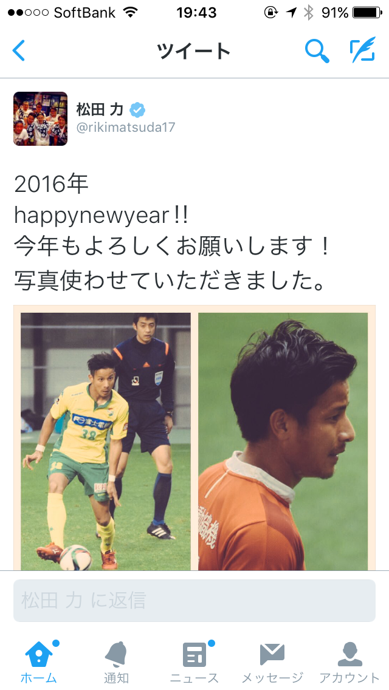Open the search magnifier icon
Viewport: 389px width, 690px height.
[317, 50]
